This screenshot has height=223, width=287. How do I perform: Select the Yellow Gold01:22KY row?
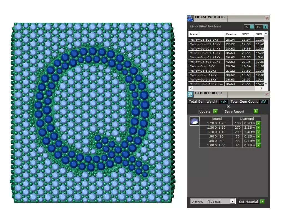tap(226, 62)
